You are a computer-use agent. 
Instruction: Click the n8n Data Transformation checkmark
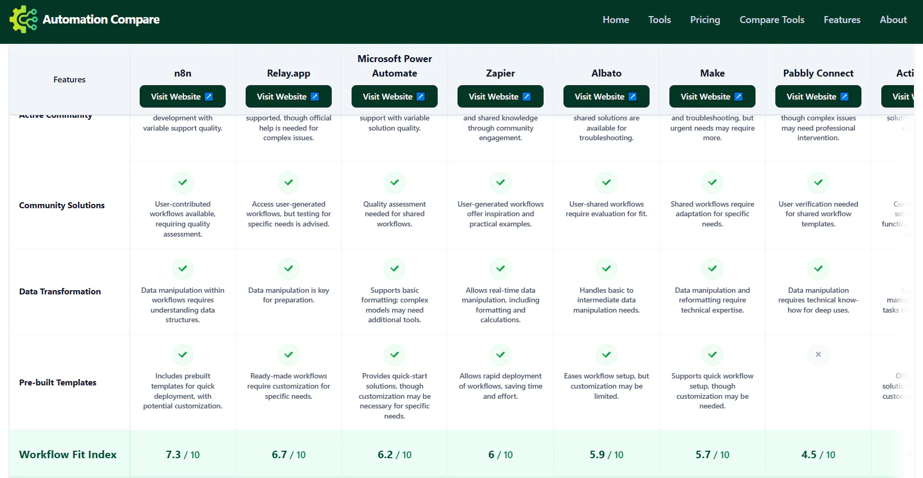[182, 269]
